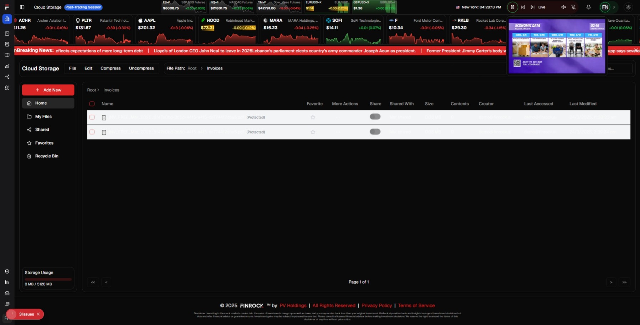This screenshot has height=325, width=640.
Task: Open the Terms of Service link
Action: pyautogui.click(x=416, y=306)
